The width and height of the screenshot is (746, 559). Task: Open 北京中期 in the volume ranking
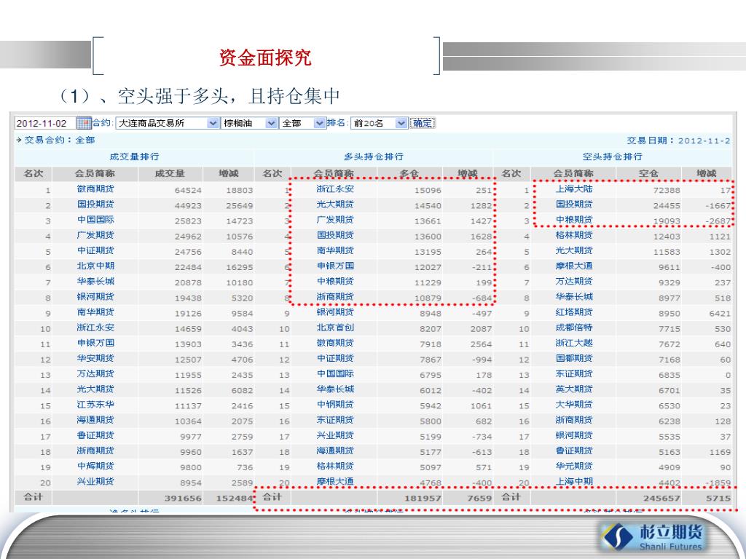95,266
